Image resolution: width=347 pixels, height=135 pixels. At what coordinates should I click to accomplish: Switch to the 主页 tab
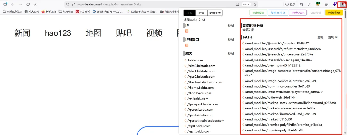[190, 13]
